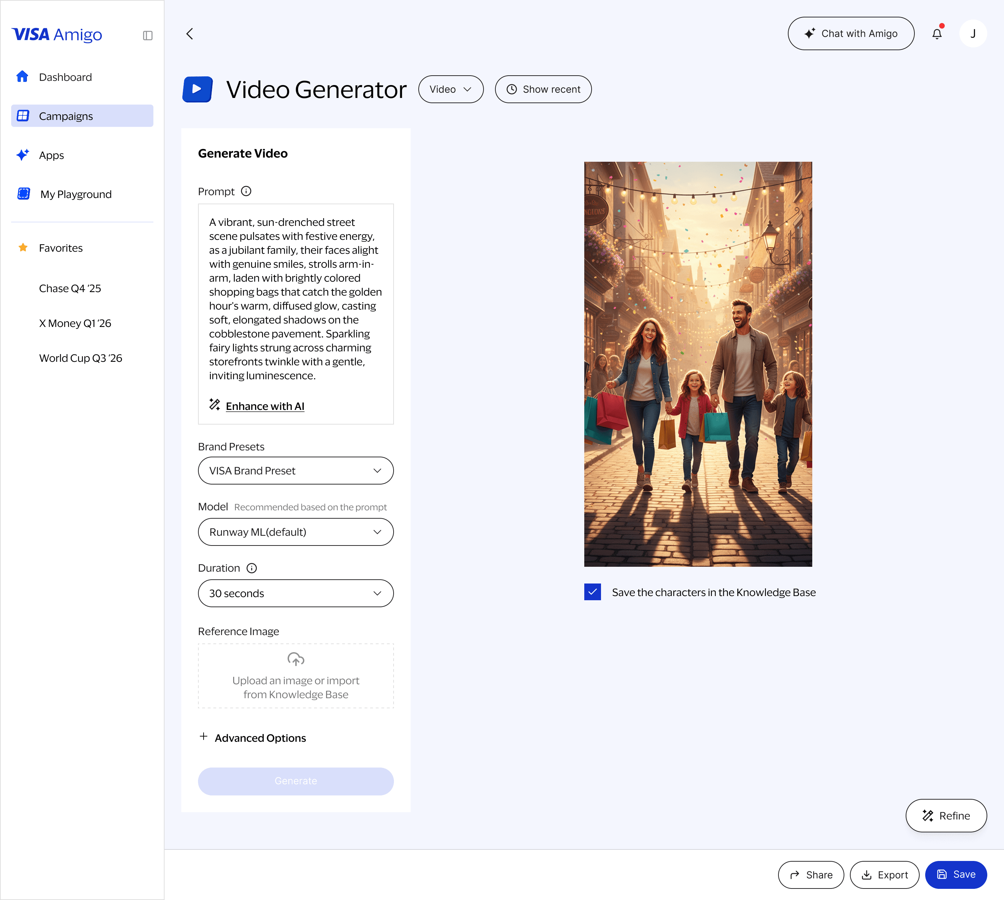Click the upload cloud icon

click(x=296, y=659)
